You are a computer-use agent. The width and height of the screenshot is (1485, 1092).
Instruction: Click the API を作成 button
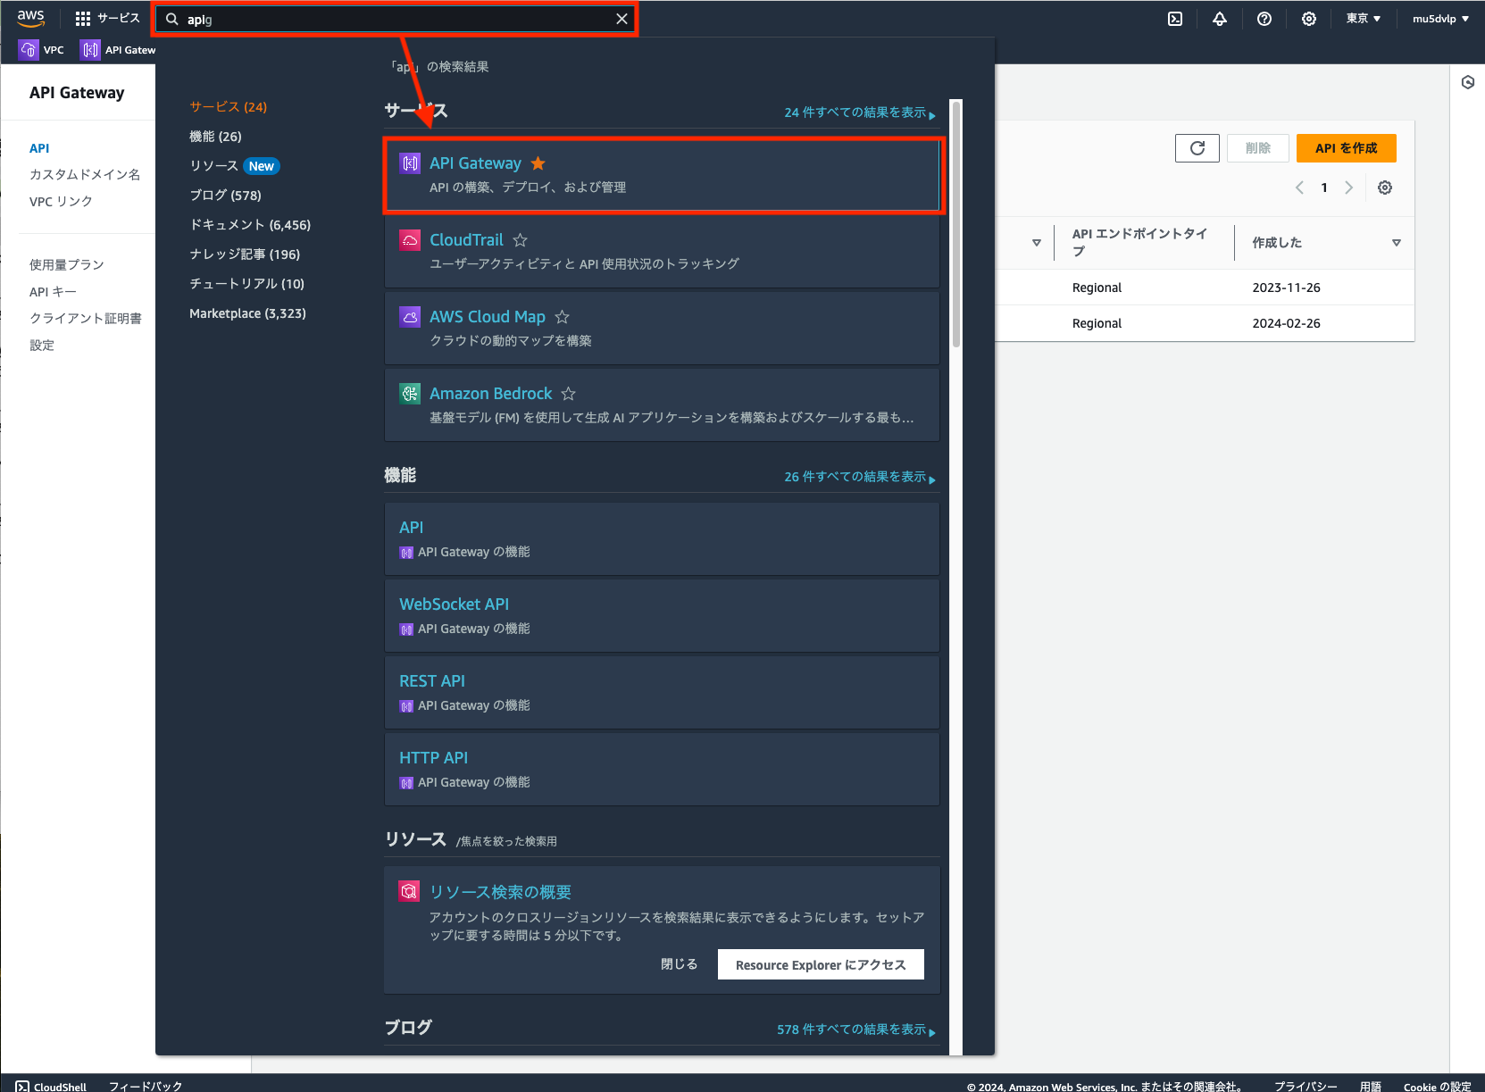[x=1346, y=148]
